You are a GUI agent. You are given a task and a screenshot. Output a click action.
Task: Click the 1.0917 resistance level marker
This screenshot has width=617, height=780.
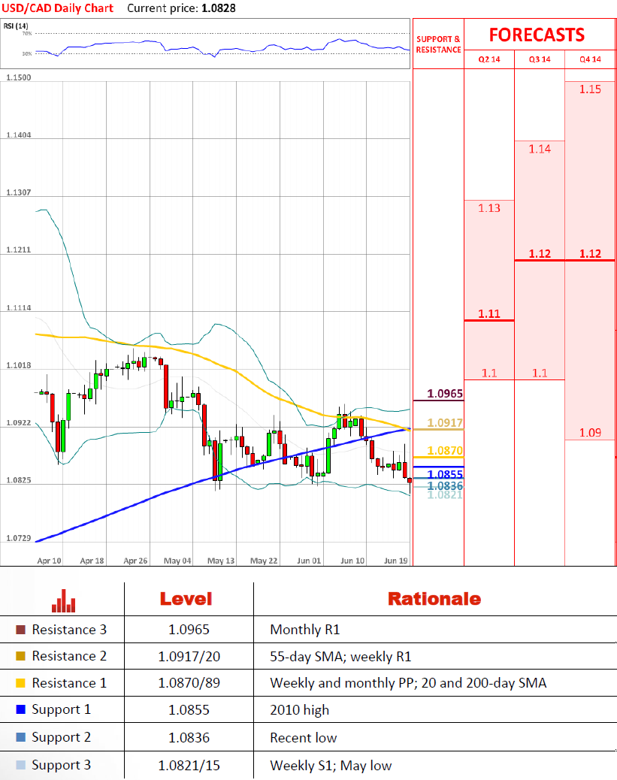[x=445, y=422]
